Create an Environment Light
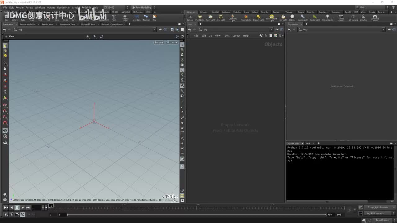 272,18
